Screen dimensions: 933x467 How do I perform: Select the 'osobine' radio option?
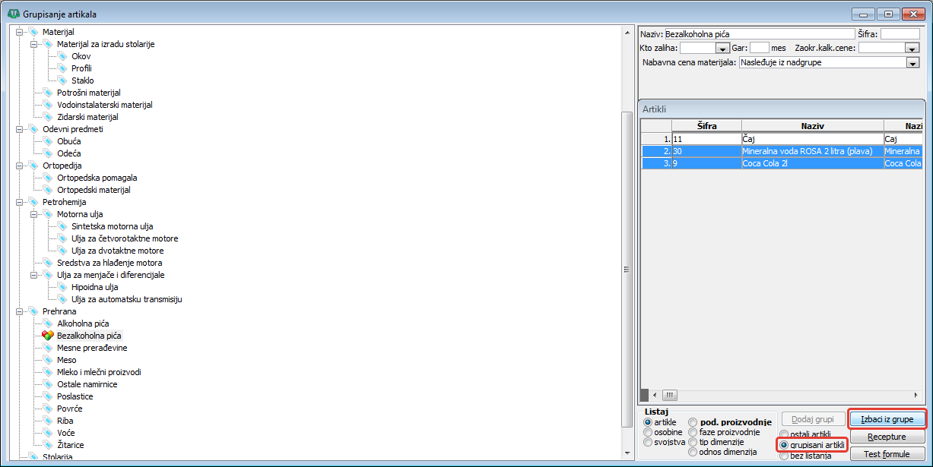tap(648, 432)
